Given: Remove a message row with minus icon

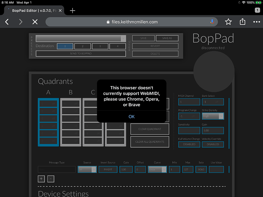Looking at the screenshot, I should (51, 179).
